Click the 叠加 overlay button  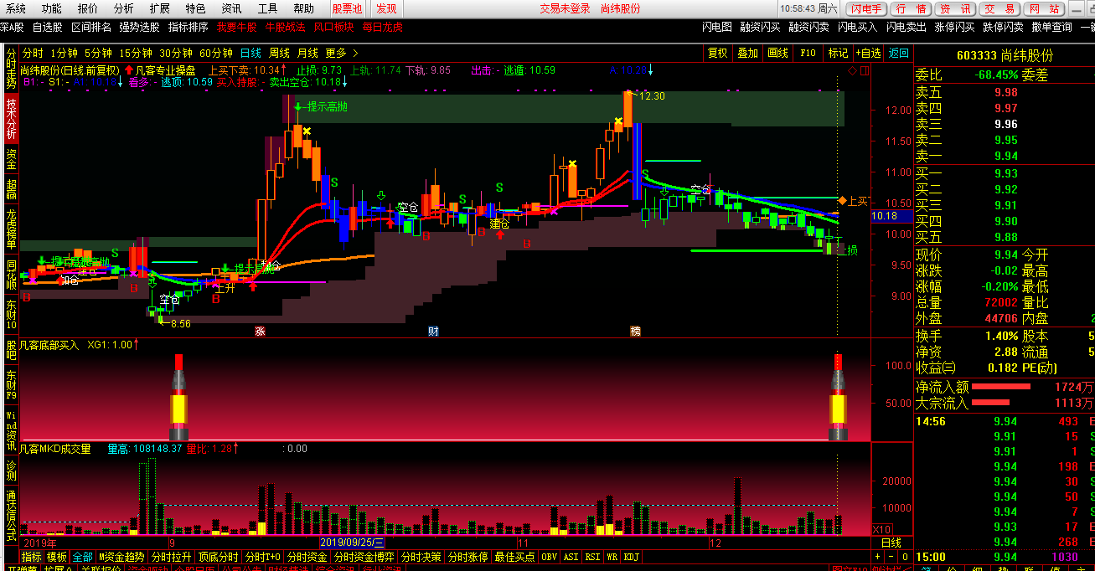pyautogui.click(x=747, y=53)
